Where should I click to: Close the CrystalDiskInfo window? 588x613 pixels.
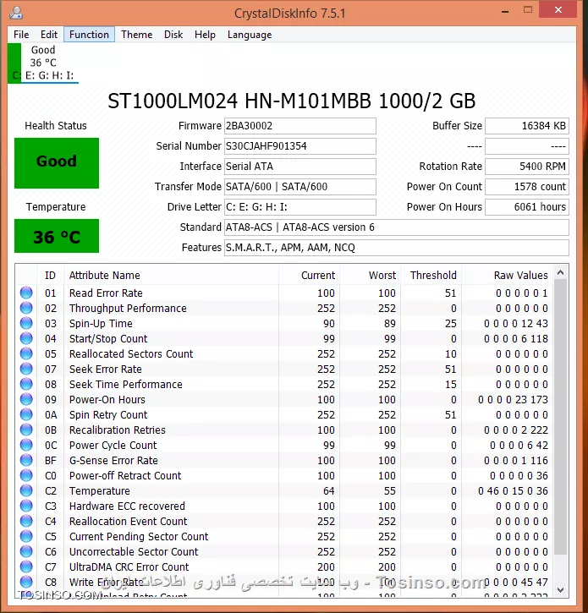click(x=558, y=10)
